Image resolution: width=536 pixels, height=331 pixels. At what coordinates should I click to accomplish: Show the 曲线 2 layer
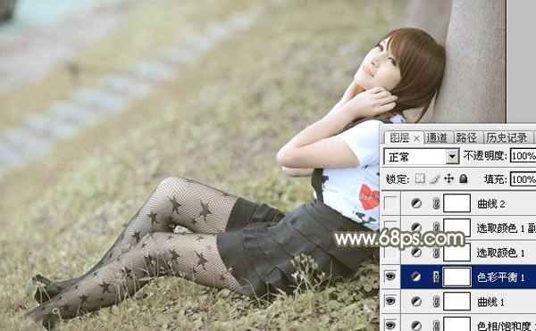click(x=390, y=203)
